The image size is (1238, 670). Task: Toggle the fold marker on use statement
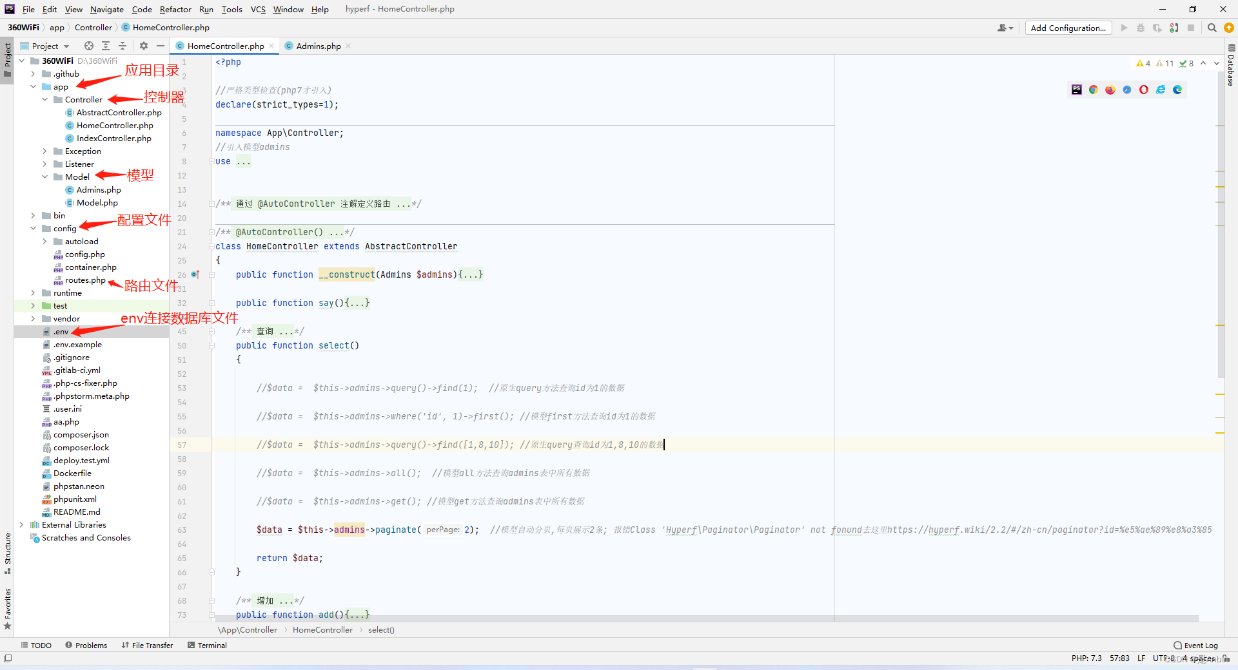(x=211, y=161)
